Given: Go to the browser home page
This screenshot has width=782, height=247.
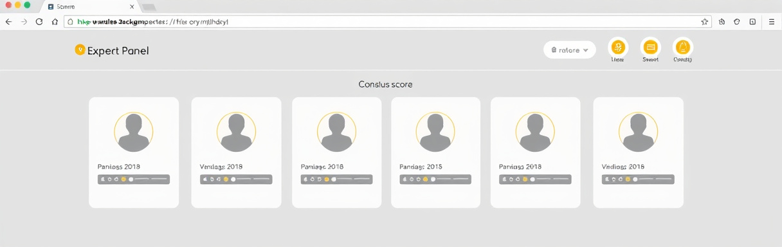Looking at the screenshot, I should tap(55, 22).
